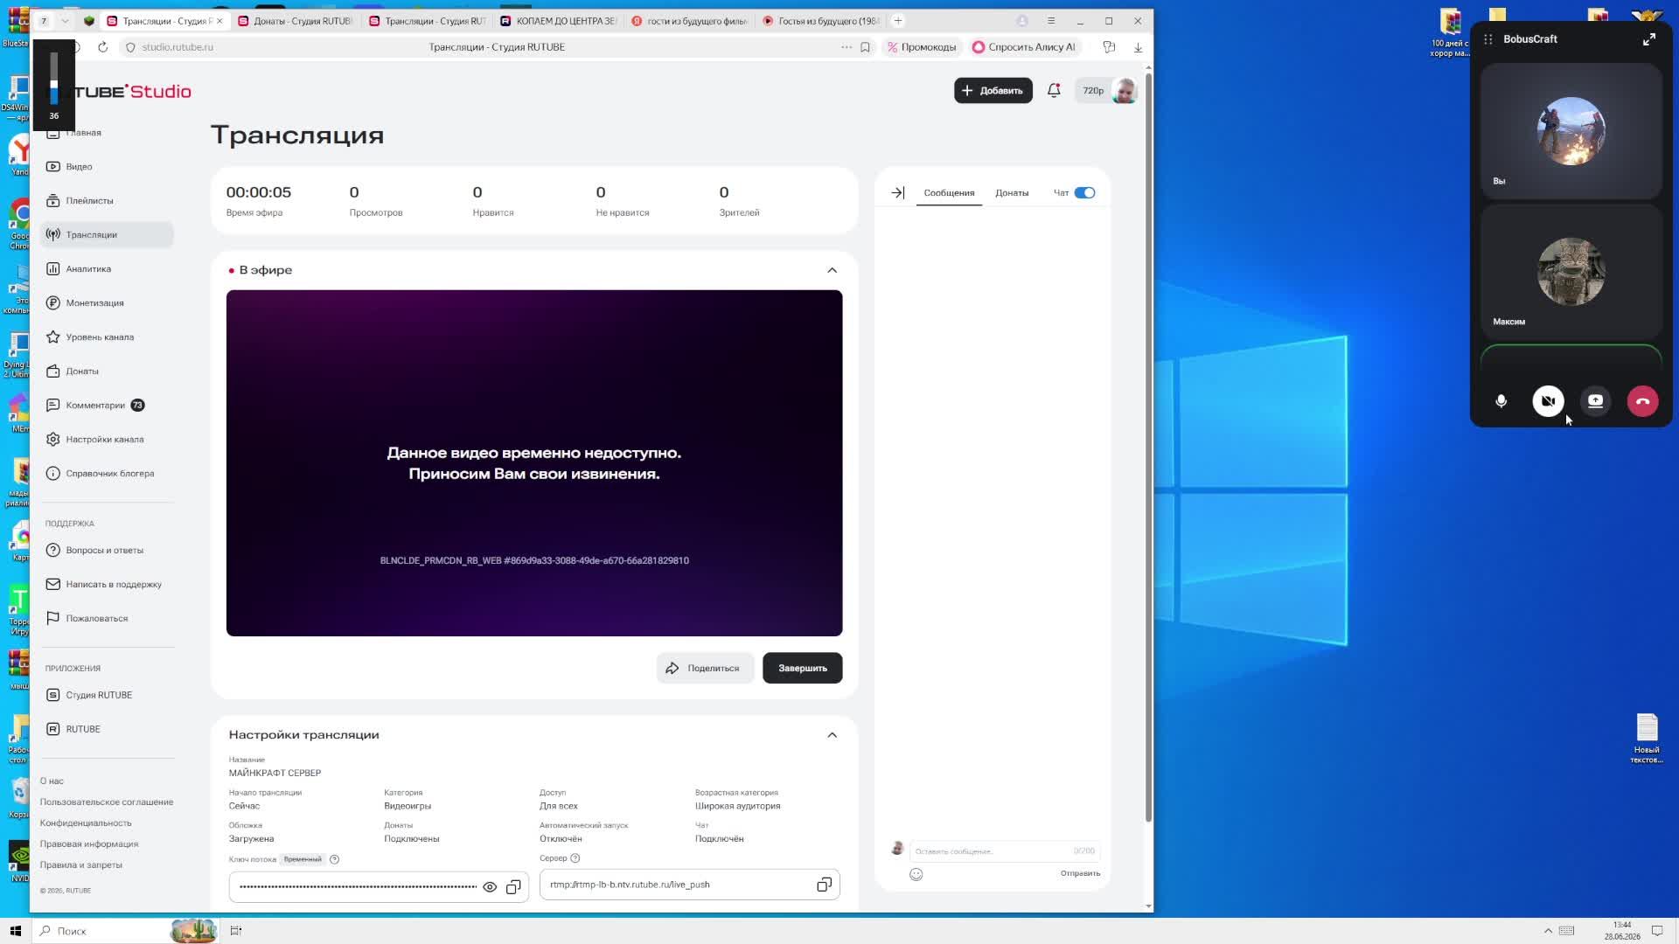Copy the RTMP server URL
Image resolution: width=1679 pixels, height=944 pixels.
(824, 885)
